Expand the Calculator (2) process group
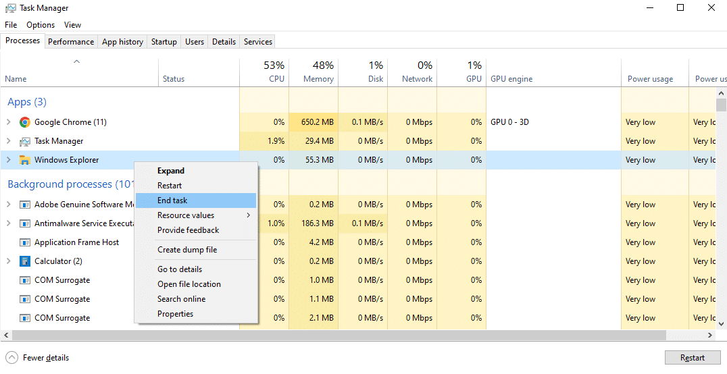Viewport: 727px width, 374px height. (8, 261)
